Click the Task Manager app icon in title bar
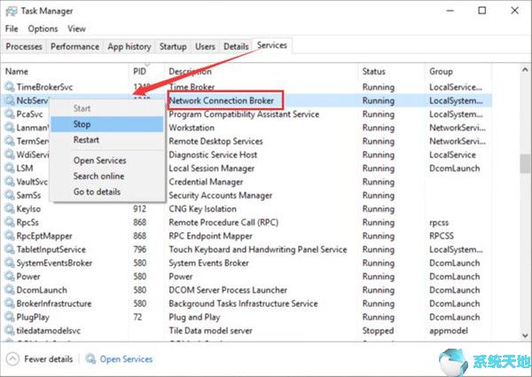The width and height of the screenshot is (532, 377). click(12, 11)
